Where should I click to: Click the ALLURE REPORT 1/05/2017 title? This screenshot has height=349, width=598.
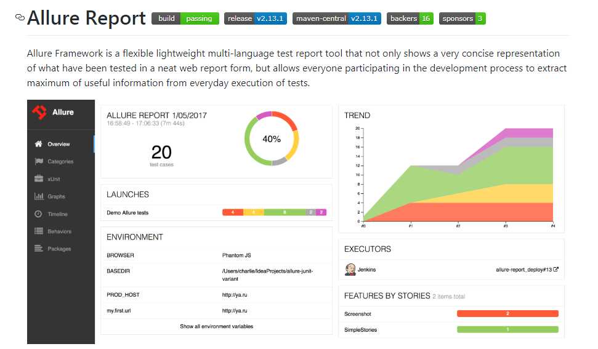(x=157, y=116)
